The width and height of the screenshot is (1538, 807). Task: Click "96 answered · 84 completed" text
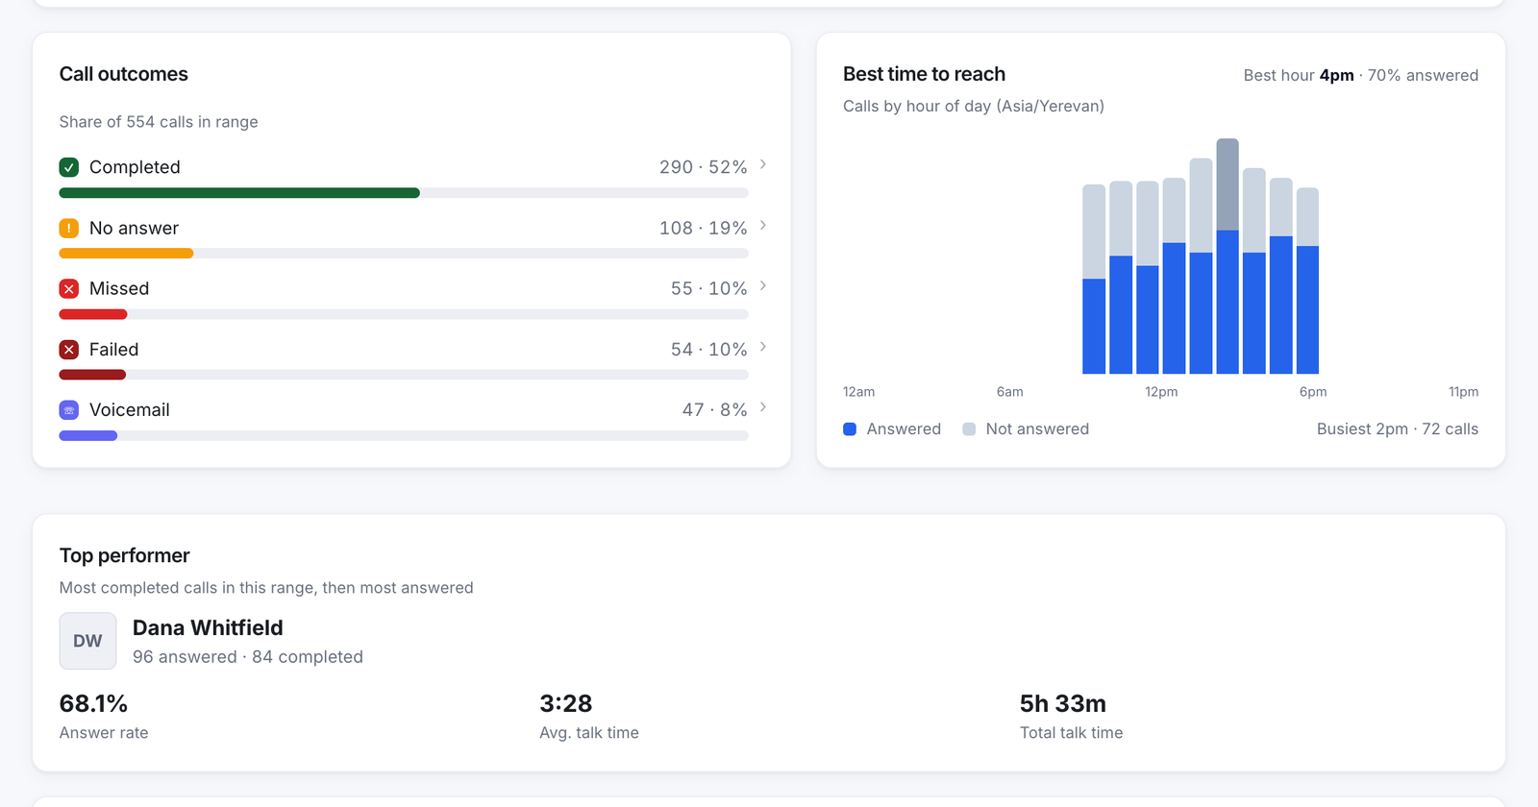click(248, 657)
